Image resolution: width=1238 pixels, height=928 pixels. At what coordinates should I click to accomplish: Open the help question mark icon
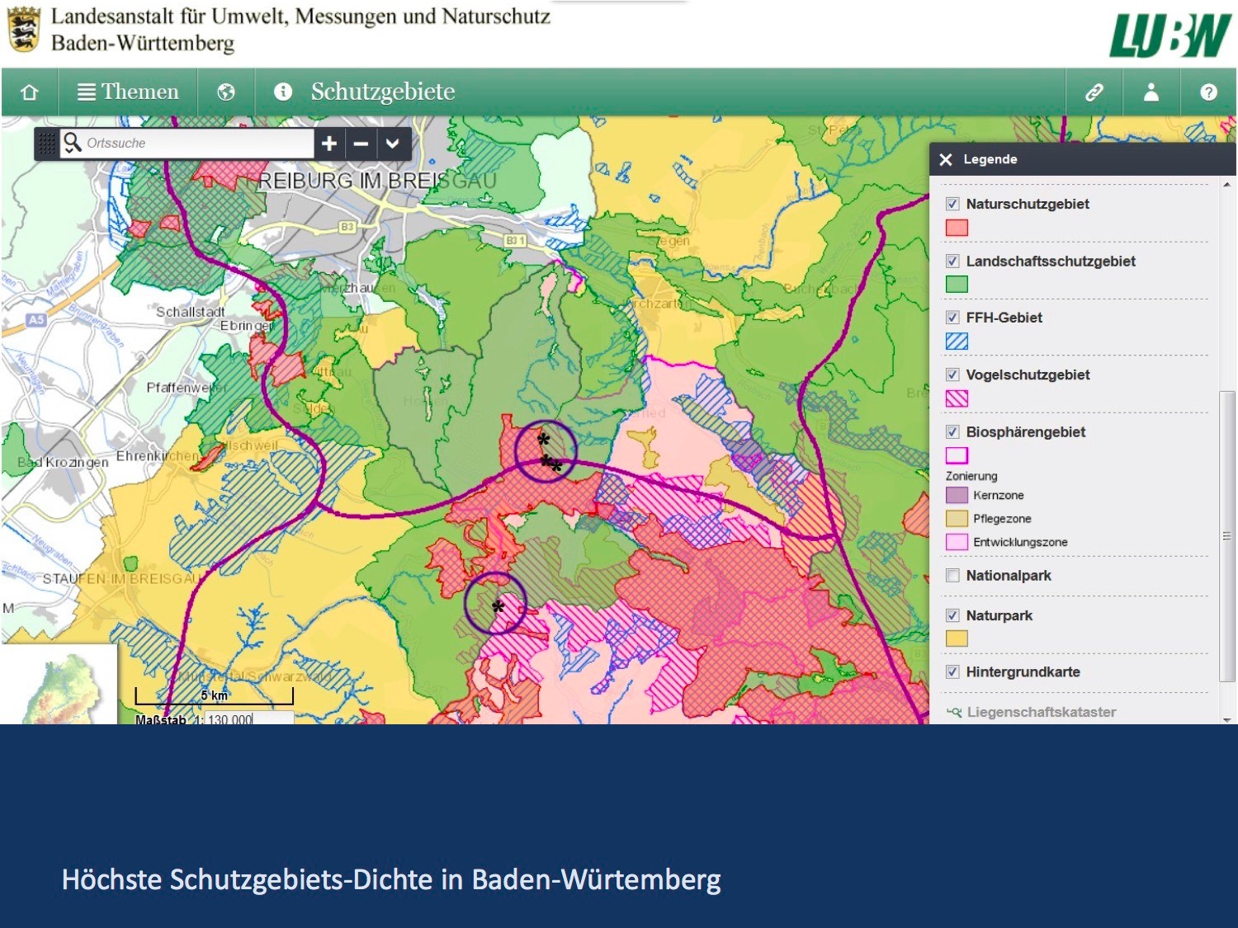point(1208,92)
